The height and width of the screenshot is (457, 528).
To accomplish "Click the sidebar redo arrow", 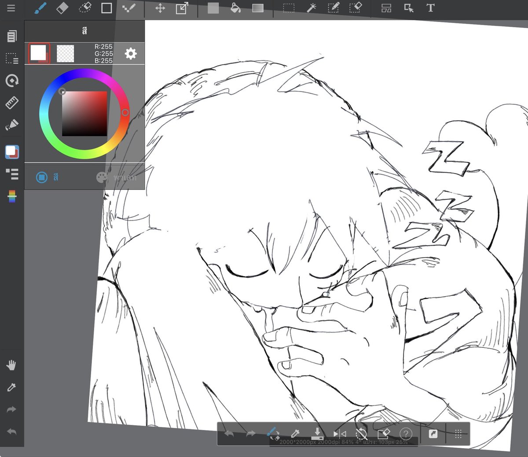I will coord(11,409).
